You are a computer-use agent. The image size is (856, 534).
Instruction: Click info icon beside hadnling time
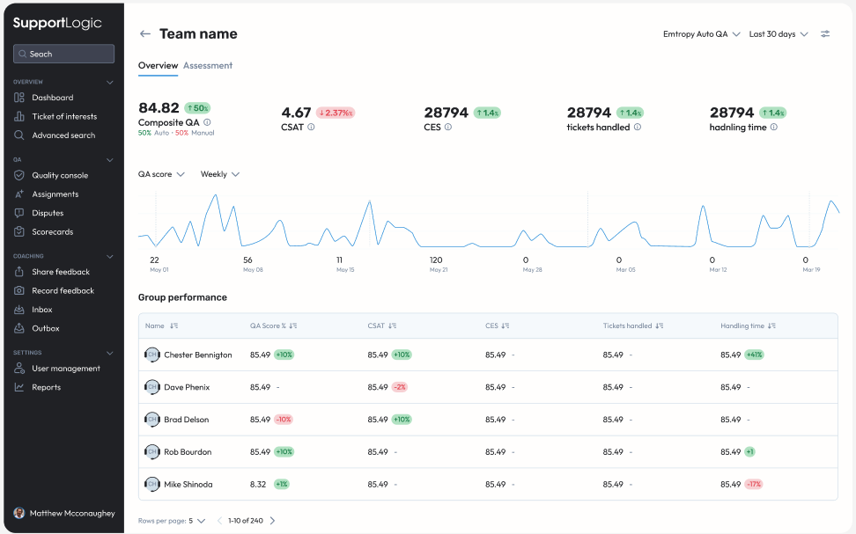[773, 127]
